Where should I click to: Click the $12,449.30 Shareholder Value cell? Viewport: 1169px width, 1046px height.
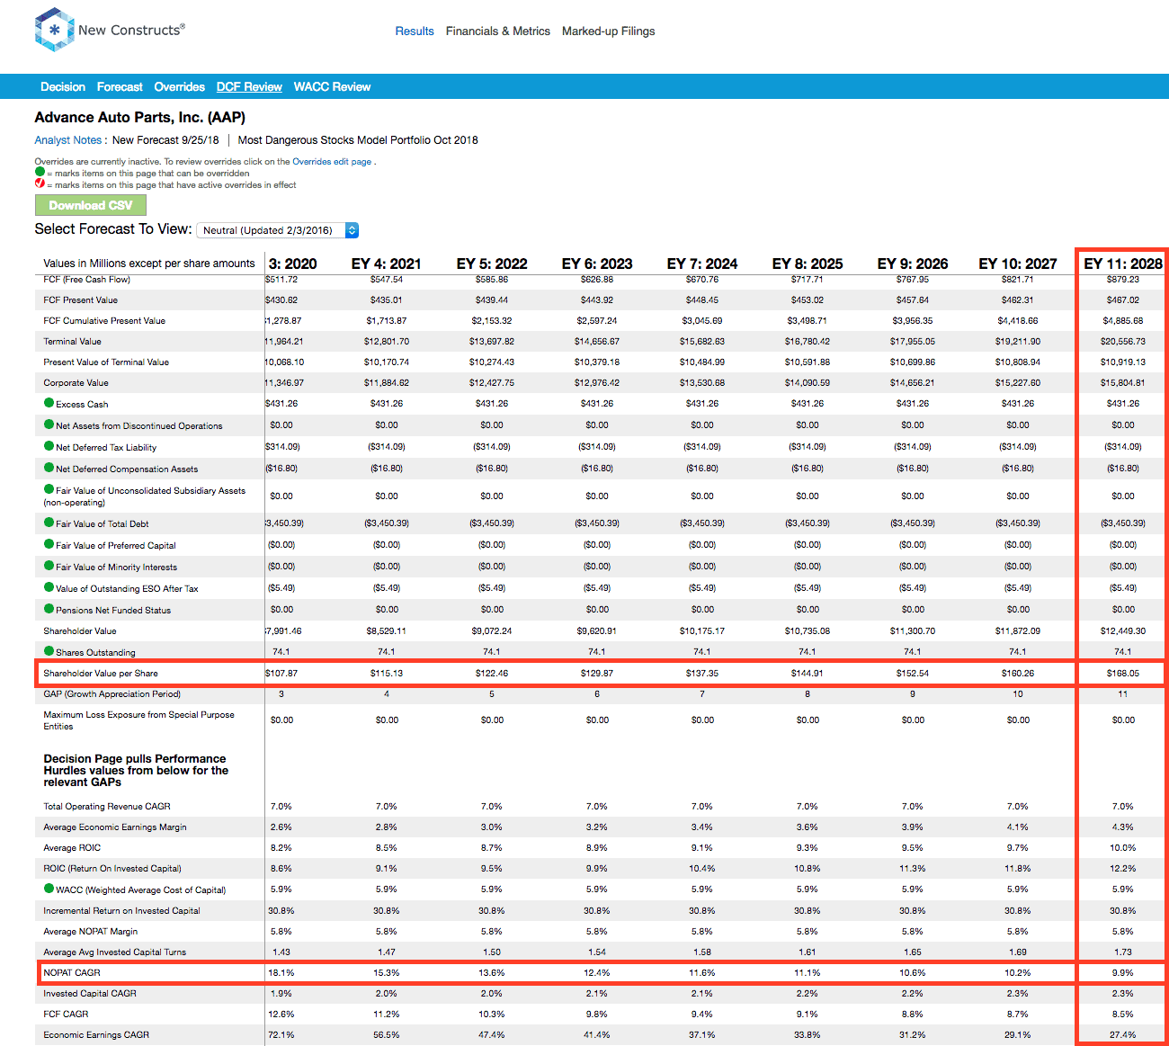[x=1123, y=630]
